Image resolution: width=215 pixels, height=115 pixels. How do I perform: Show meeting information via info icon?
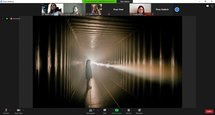(x=2, y=19)
